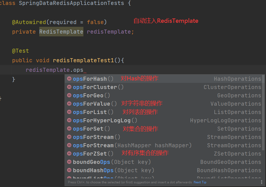Click the method icon beside opsForHyperLogLog()
This screenshot has height=187, width=266.
point(69,120)
